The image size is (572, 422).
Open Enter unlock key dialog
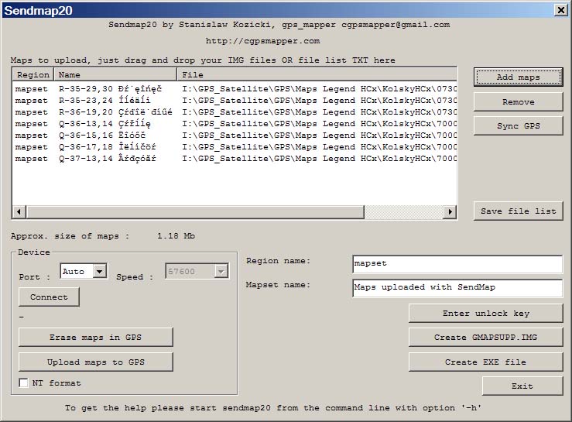click(485, 314)
